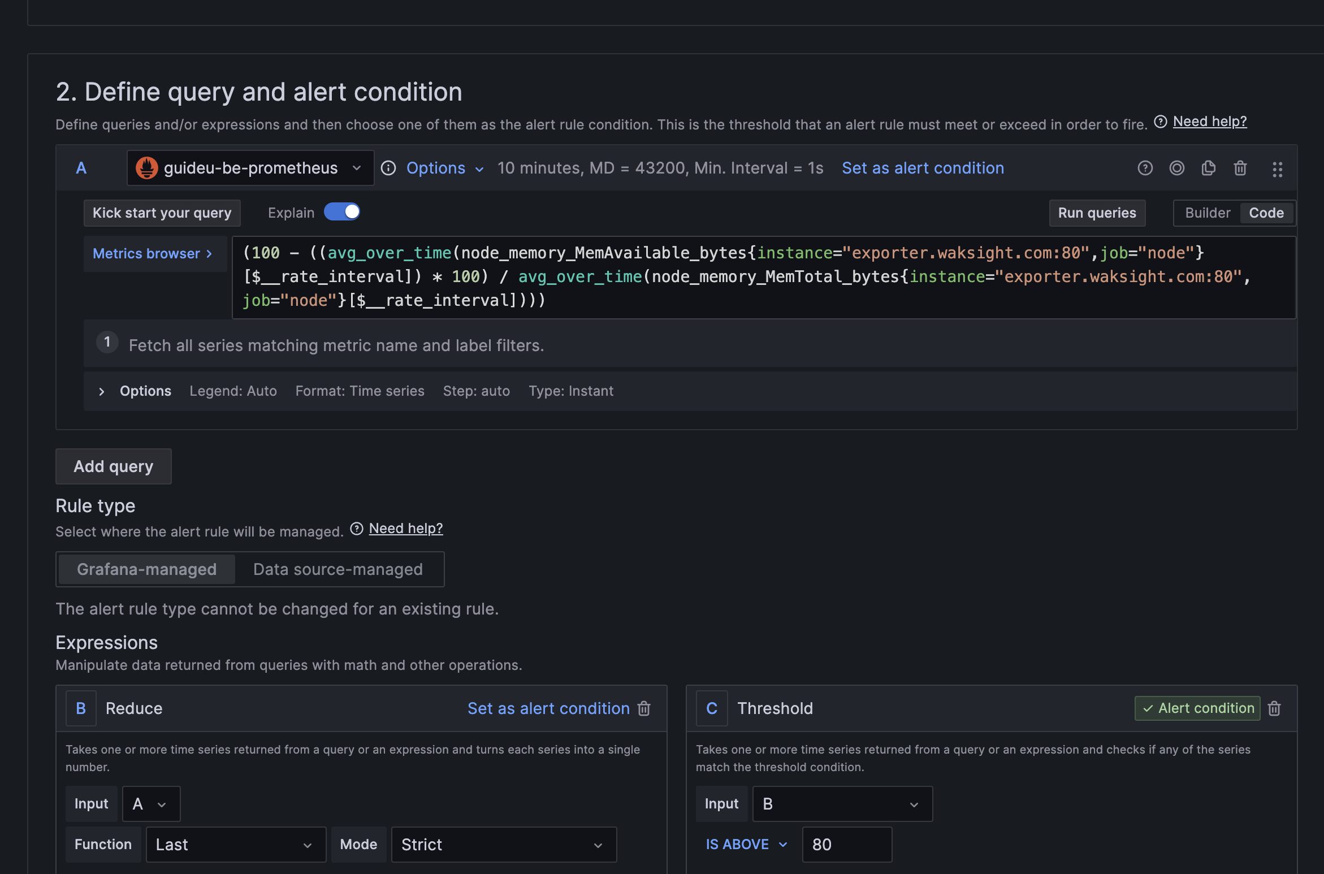Turn off the Explain toggle switch

click(x=342, y=212)
